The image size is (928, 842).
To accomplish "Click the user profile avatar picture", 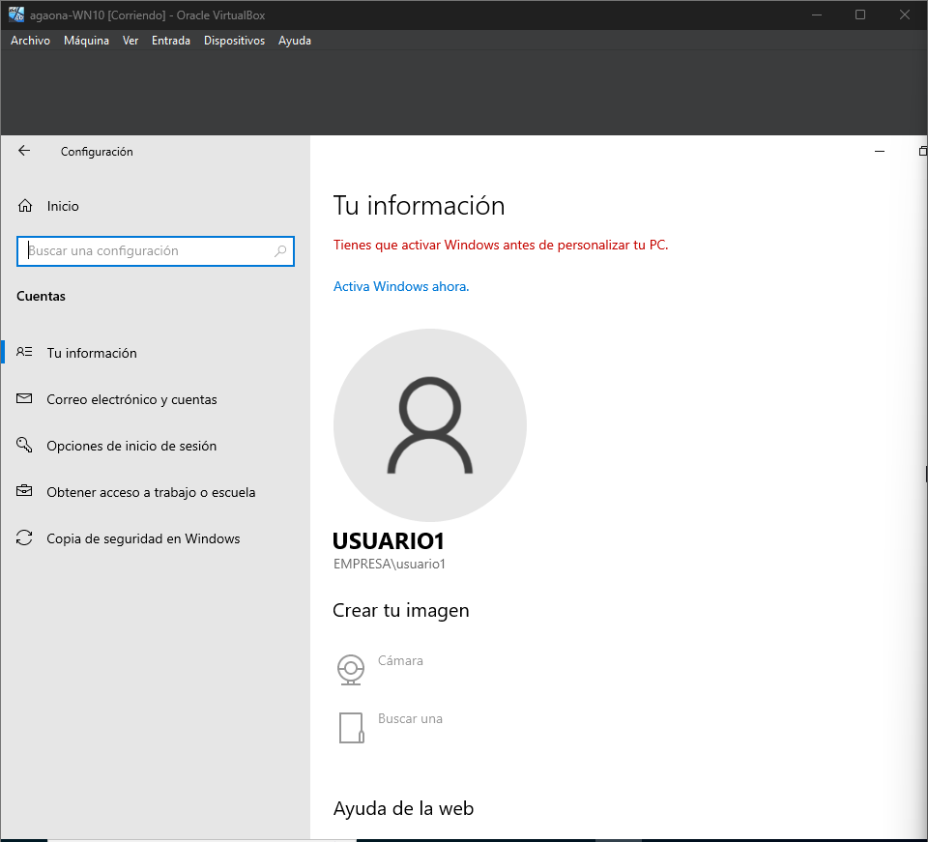I will (x=429, y=425).
